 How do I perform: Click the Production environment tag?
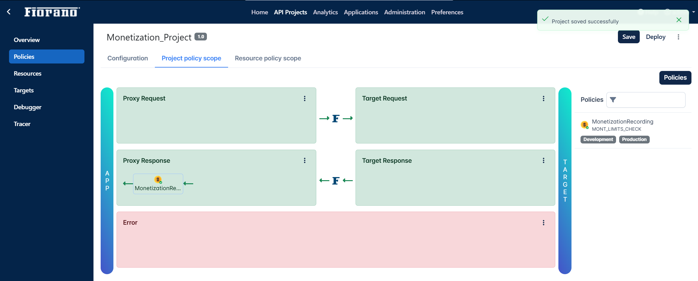[634, 139]
